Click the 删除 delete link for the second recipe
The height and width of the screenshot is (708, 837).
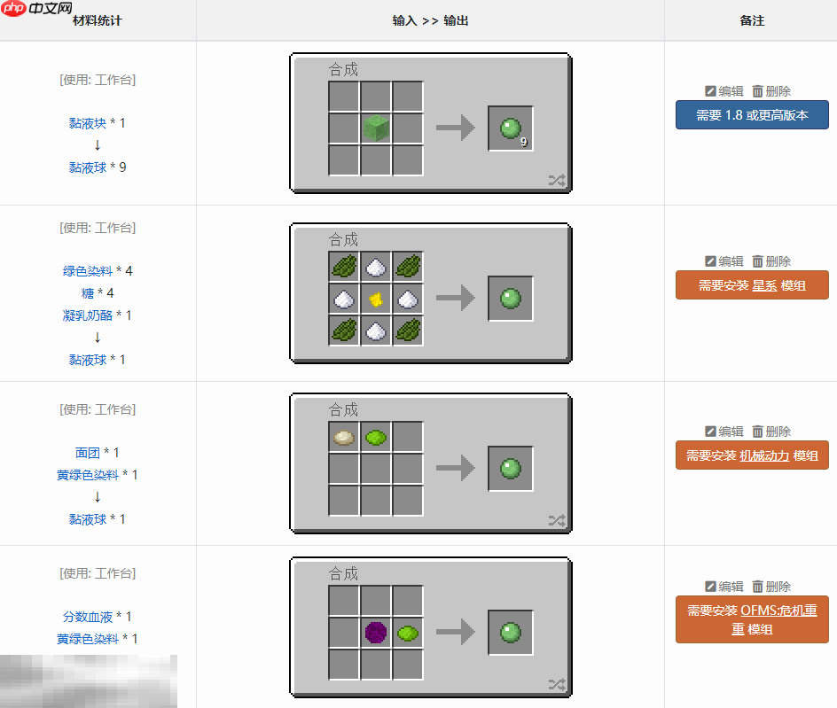coord(771,261)
